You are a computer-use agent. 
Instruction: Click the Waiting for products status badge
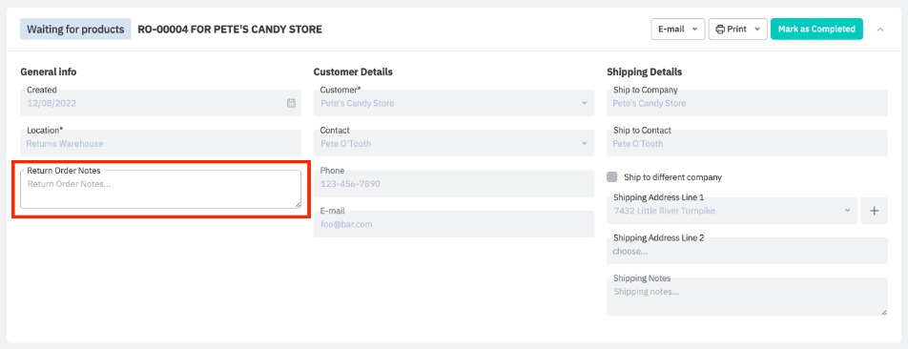pos(76,29)
